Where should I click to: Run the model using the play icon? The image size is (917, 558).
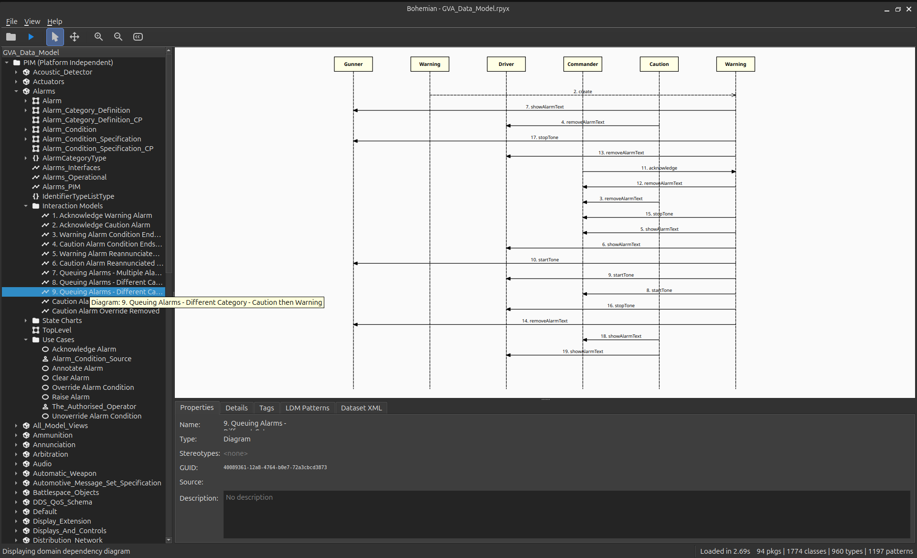pos(31,37)
